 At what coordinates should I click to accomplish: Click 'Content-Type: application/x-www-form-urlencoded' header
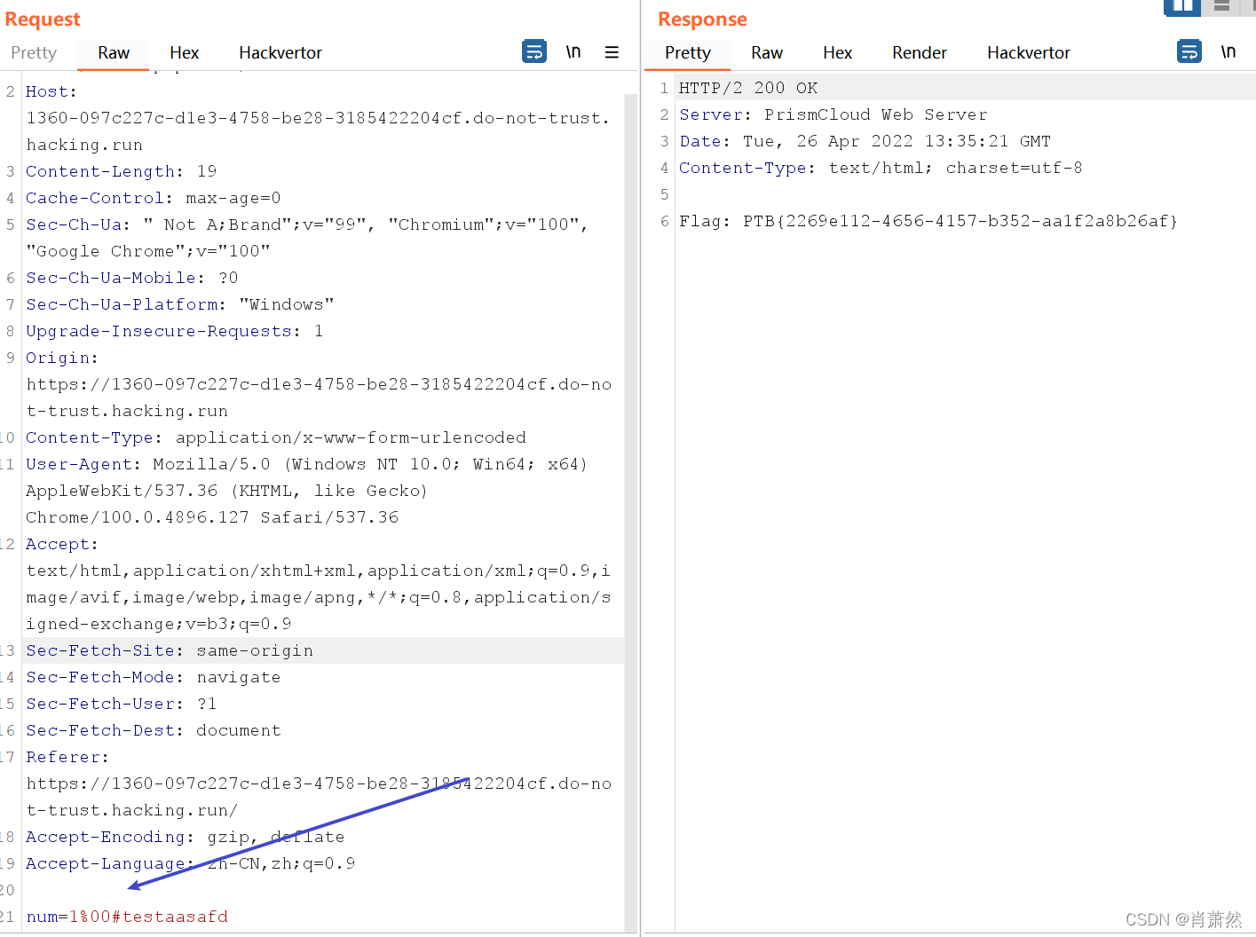[x=275, y=437]
